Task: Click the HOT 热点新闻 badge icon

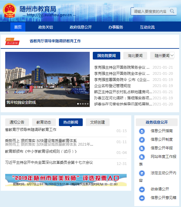Action: point(12,41)
